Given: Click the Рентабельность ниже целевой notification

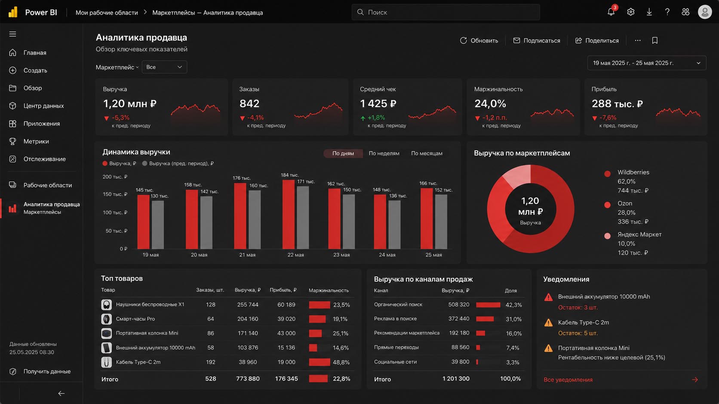Looking at the screenshot, I should [x=611, y=358].
